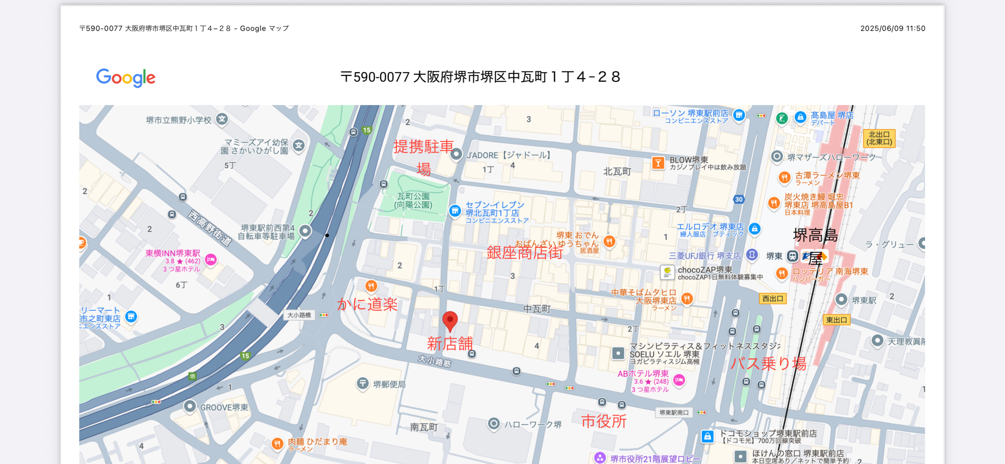The image size is (1005, 464).
Task: Click the 北出口 (北東口) exit label
Action: pos(879,138)
